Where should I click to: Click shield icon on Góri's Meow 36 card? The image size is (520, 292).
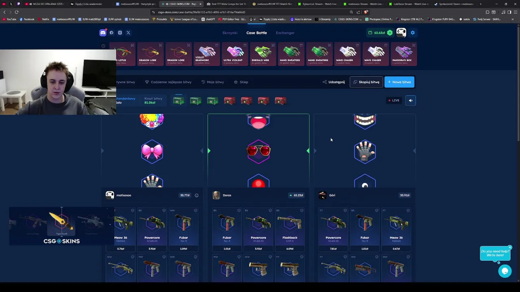click(x=408, y=210)
